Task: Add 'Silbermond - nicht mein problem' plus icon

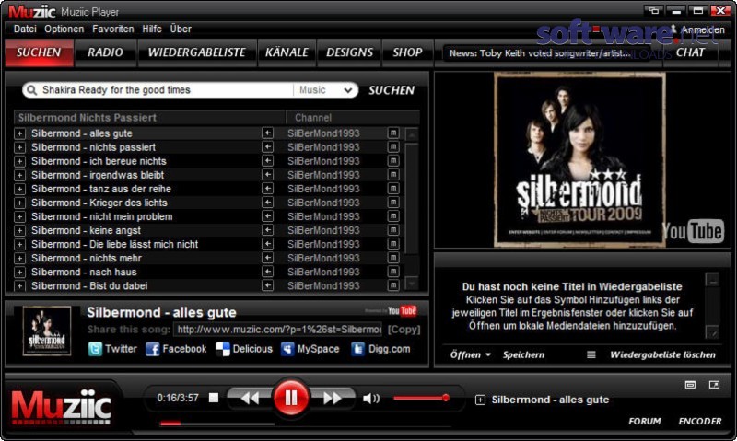Action: click(19, 217)
